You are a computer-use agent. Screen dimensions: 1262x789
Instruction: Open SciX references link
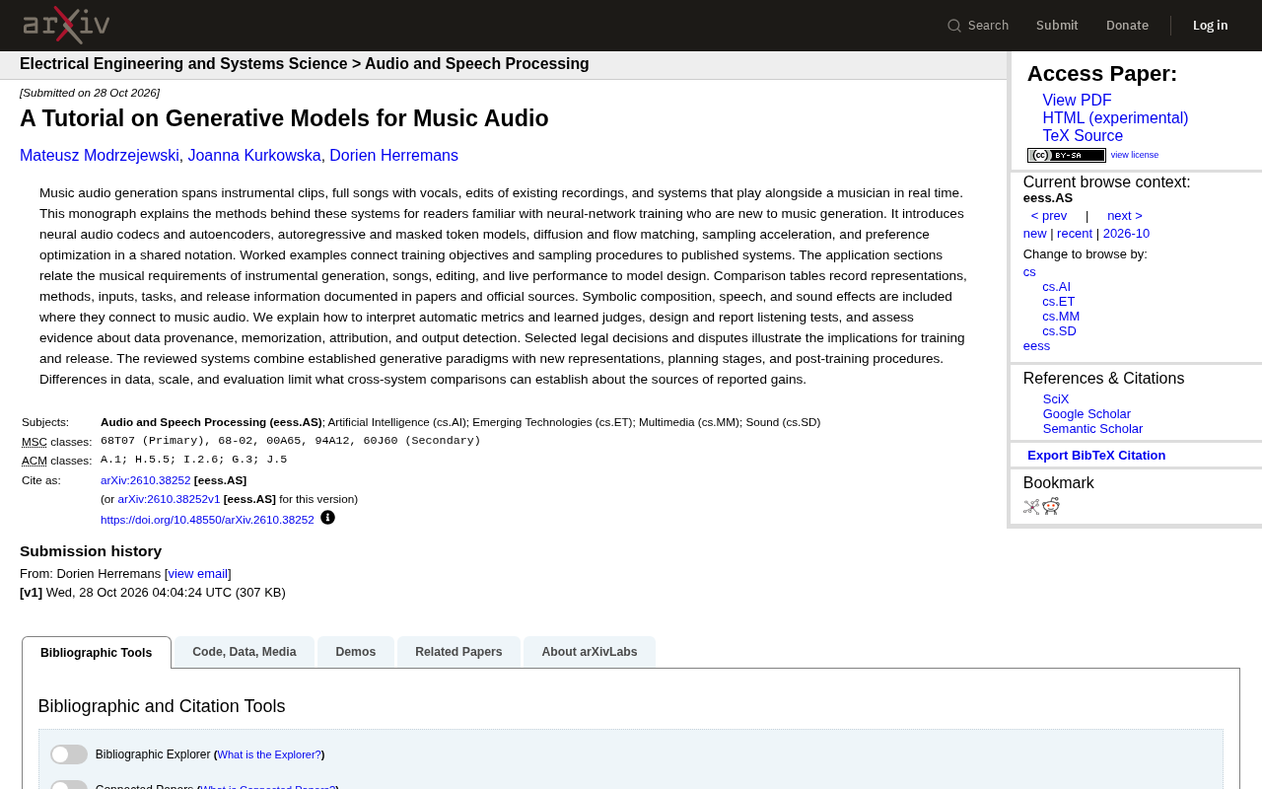click(x=1056, y=399)
